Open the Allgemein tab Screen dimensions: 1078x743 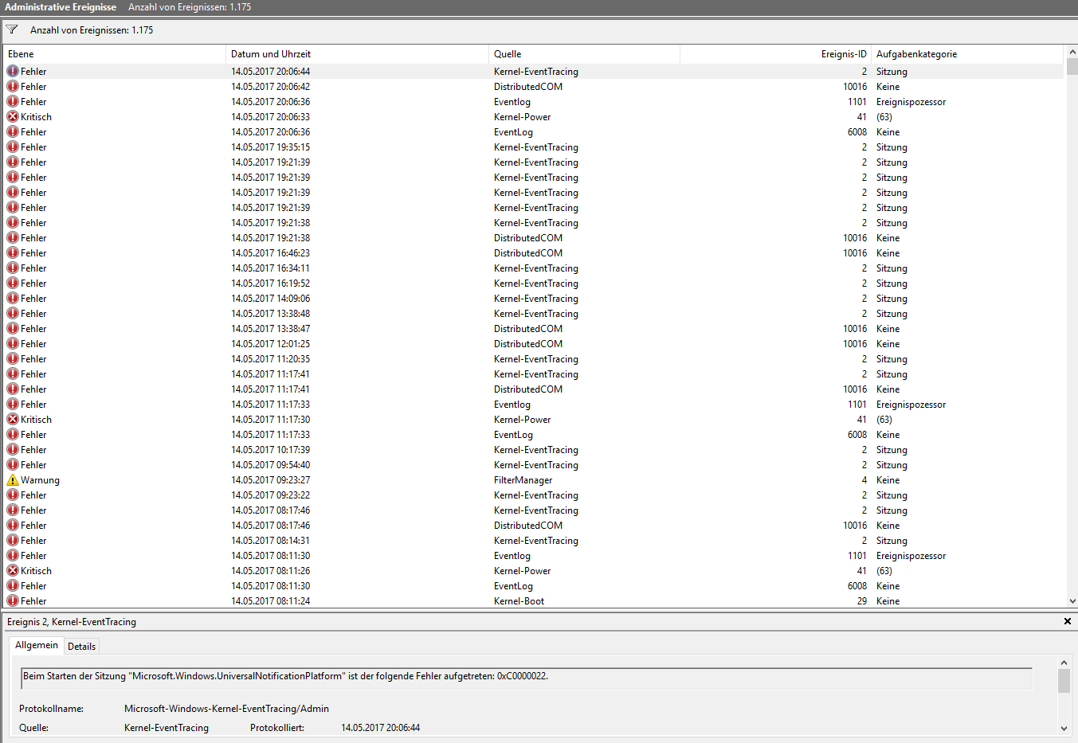[37, 645]
